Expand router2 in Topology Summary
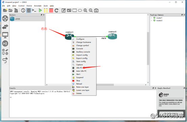This screenshot has height=122, width=187. (151, 21)
